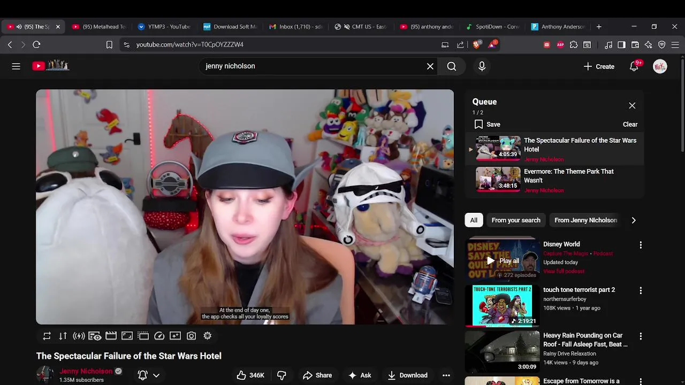Like the video with thumbs up
The width and height of the screenshot is (685, 385).
click(x=250, y=375)
